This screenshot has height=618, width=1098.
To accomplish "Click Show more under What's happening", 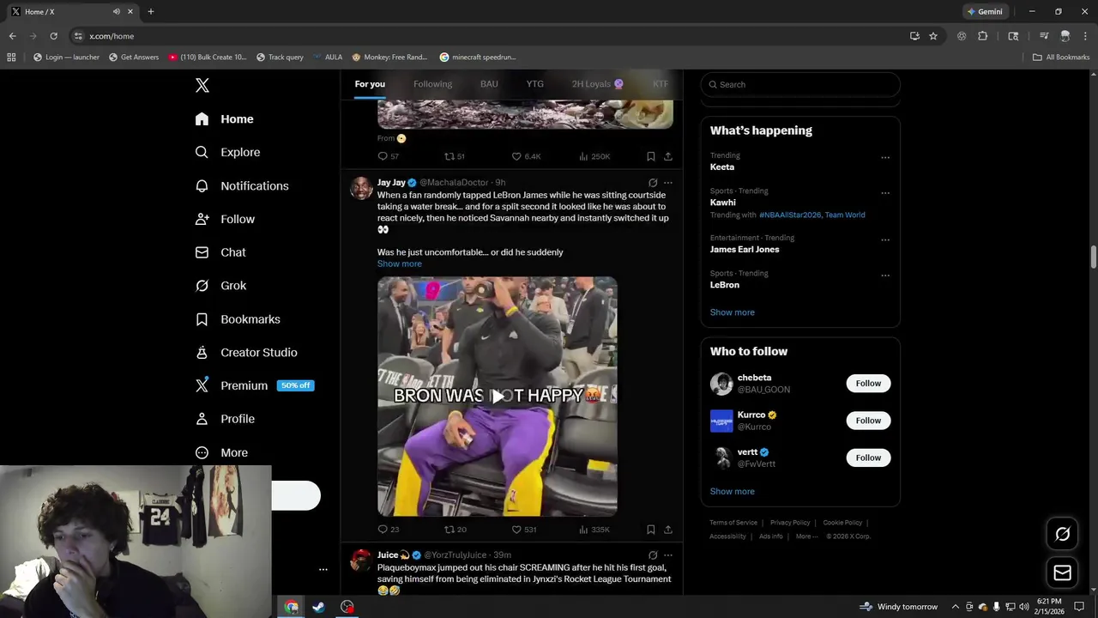I will pyautogui.click(x=733, y=312).
